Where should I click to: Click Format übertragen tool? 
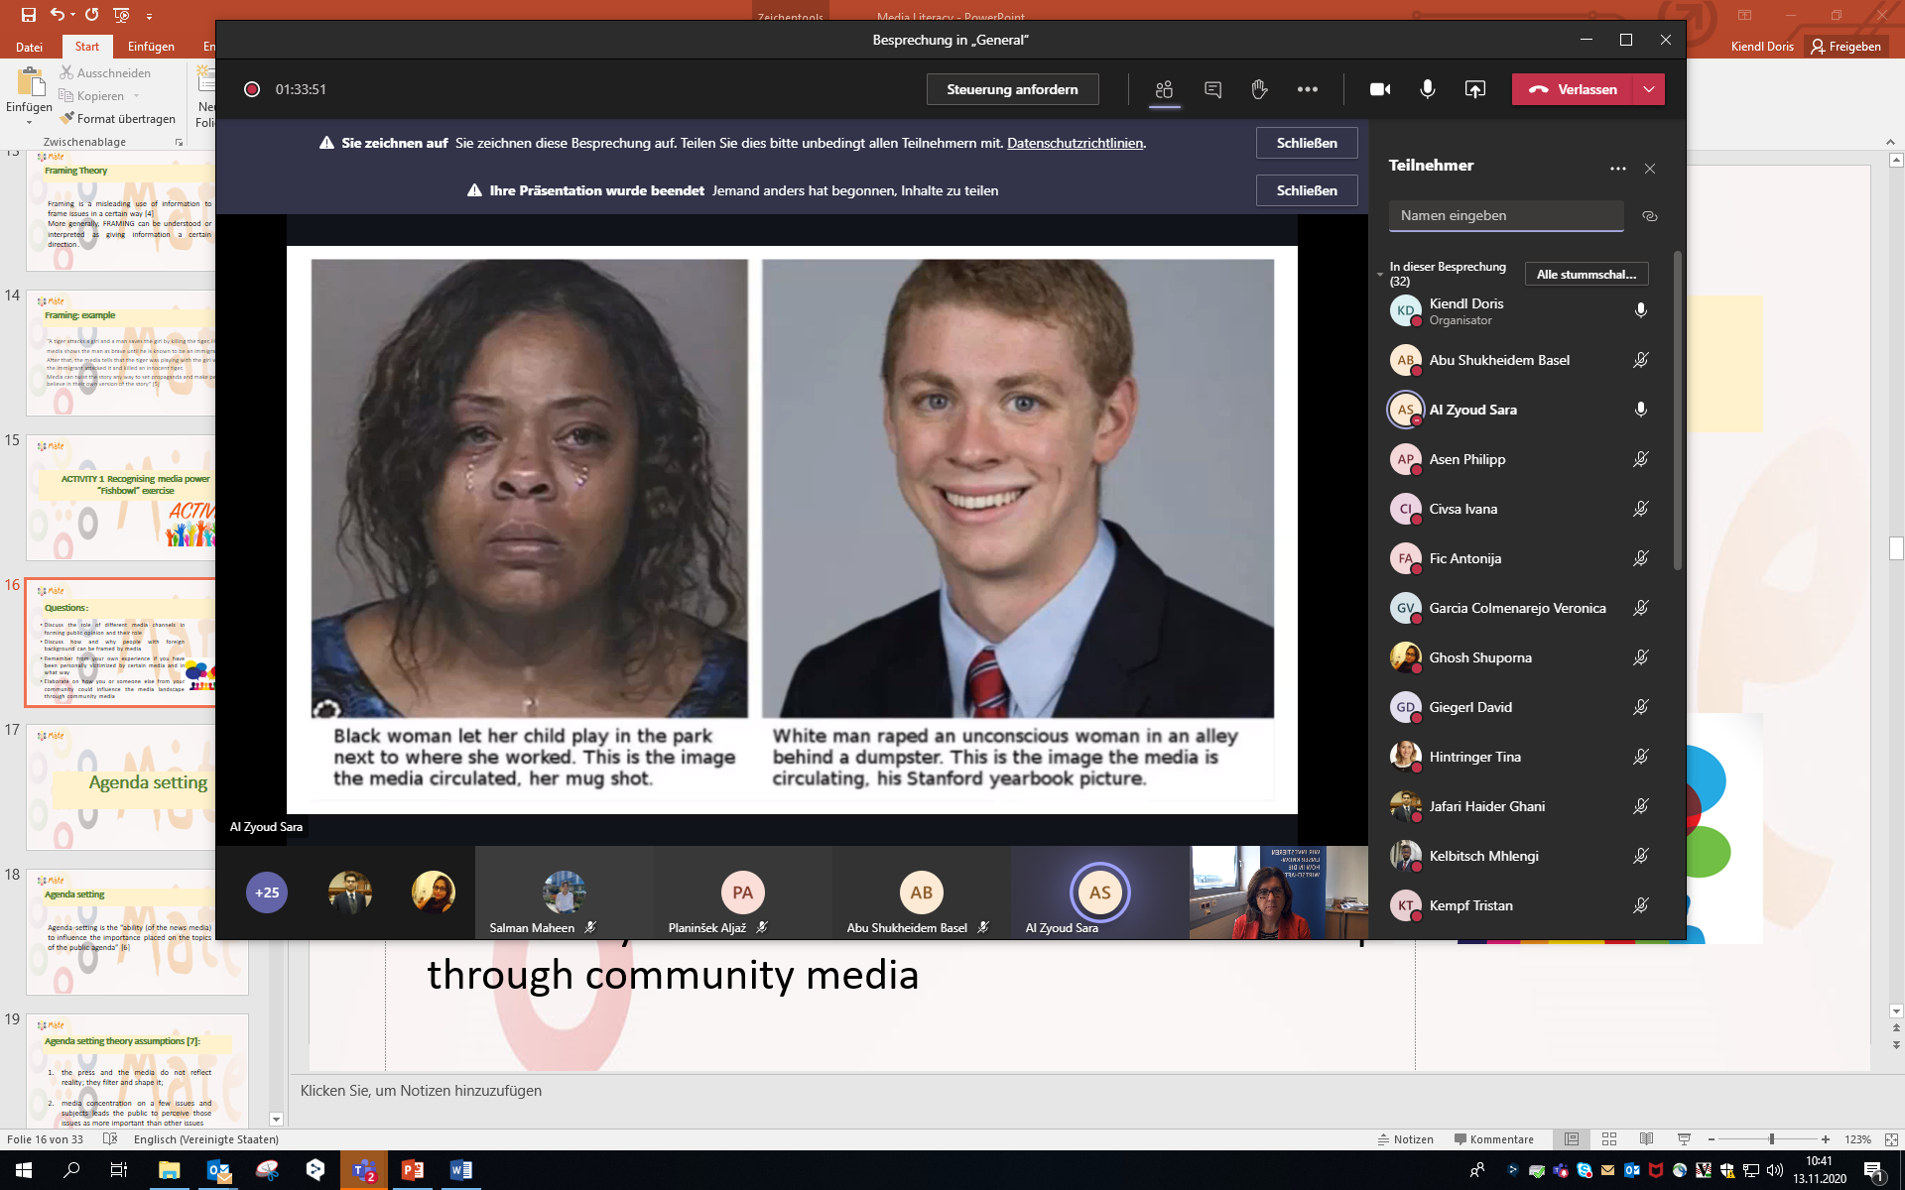coord(117,119)
